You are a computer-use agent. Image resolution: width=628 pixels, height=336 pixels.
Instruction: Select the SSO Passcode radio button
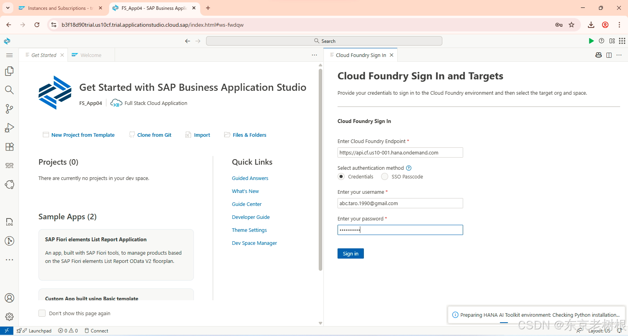tap(385, 176)
